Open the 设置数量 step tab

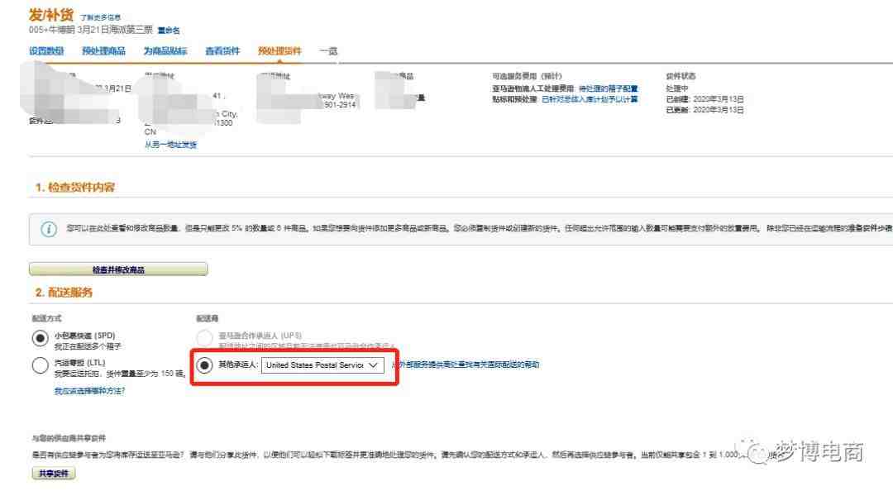tap(46, 50)
